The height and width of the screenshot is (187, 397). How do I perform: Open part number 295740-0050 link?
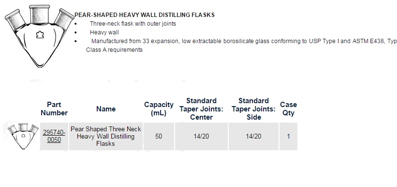coord(54,136)
